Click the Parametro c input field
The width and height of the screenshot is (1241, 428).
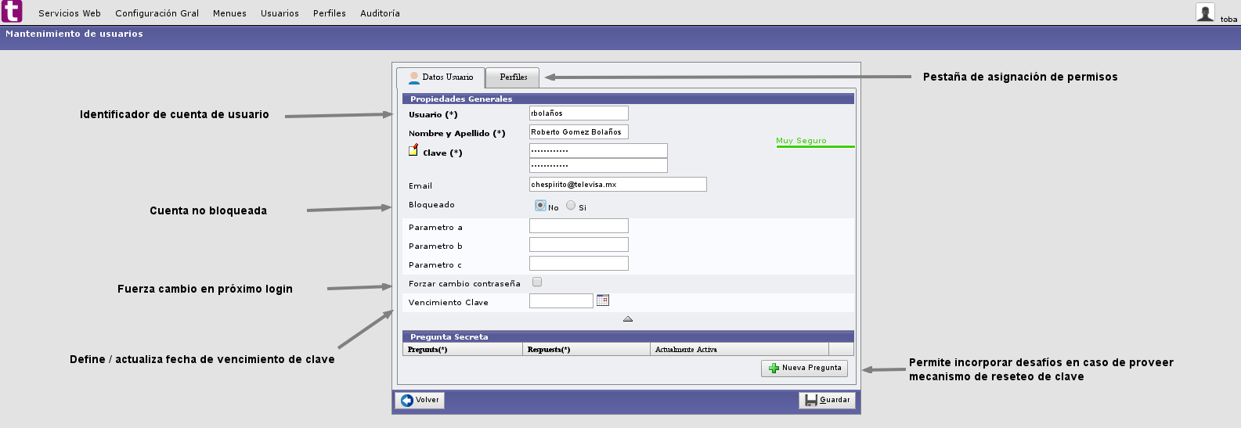click(579, 264)
